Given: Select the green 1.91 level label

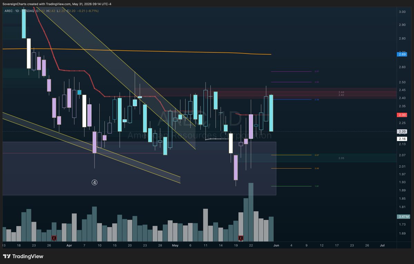Looking at the screenshot, I should (317, 186).
